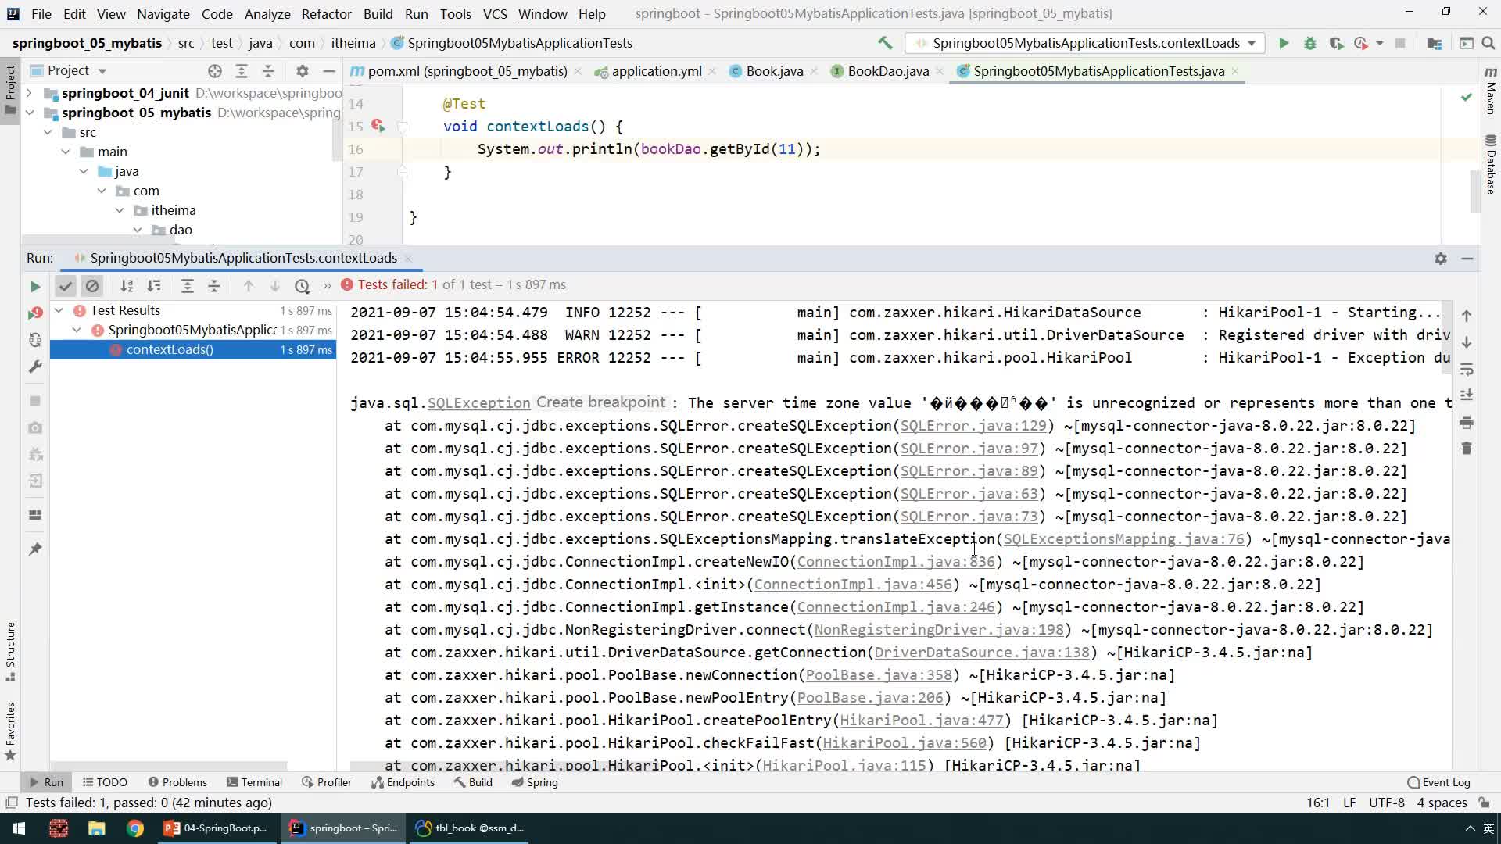
Task: Toggle soft-wrap in console
Action: tap(1467, 369)
